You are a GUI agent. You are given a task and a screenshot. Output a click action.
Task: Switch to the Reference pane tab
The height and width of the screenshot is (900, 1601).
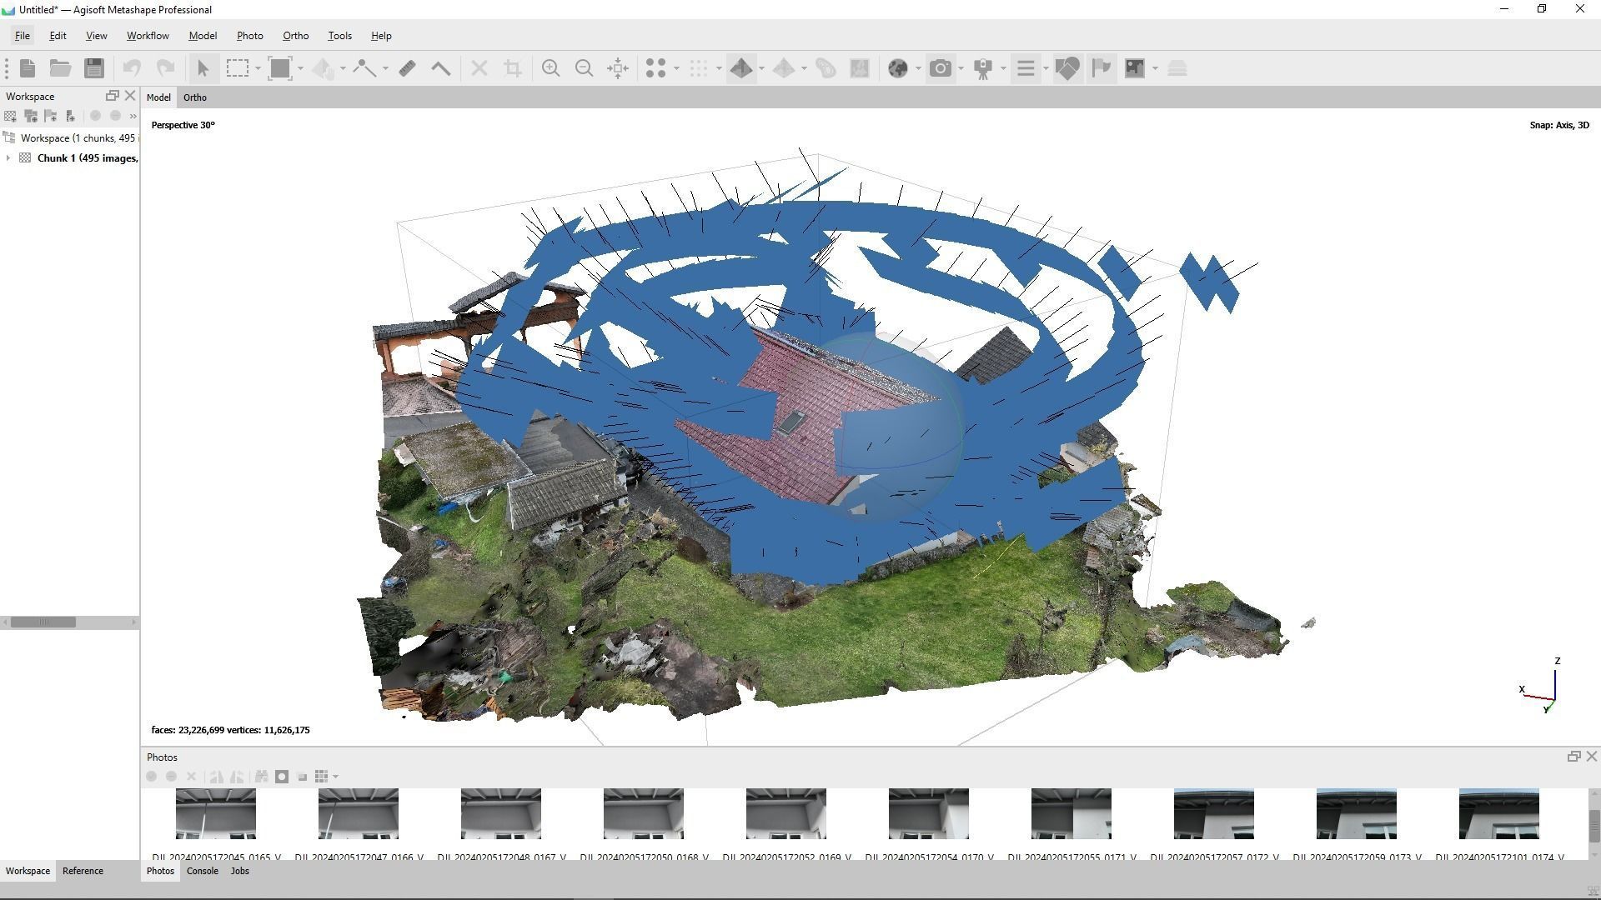(x=83, y=871)
